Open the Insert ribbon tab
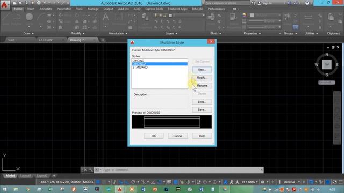 31,9
